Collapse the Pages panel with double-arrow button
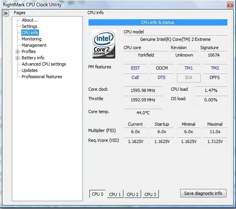The height and width of the screenshot is (209, 236). (6, 13)
